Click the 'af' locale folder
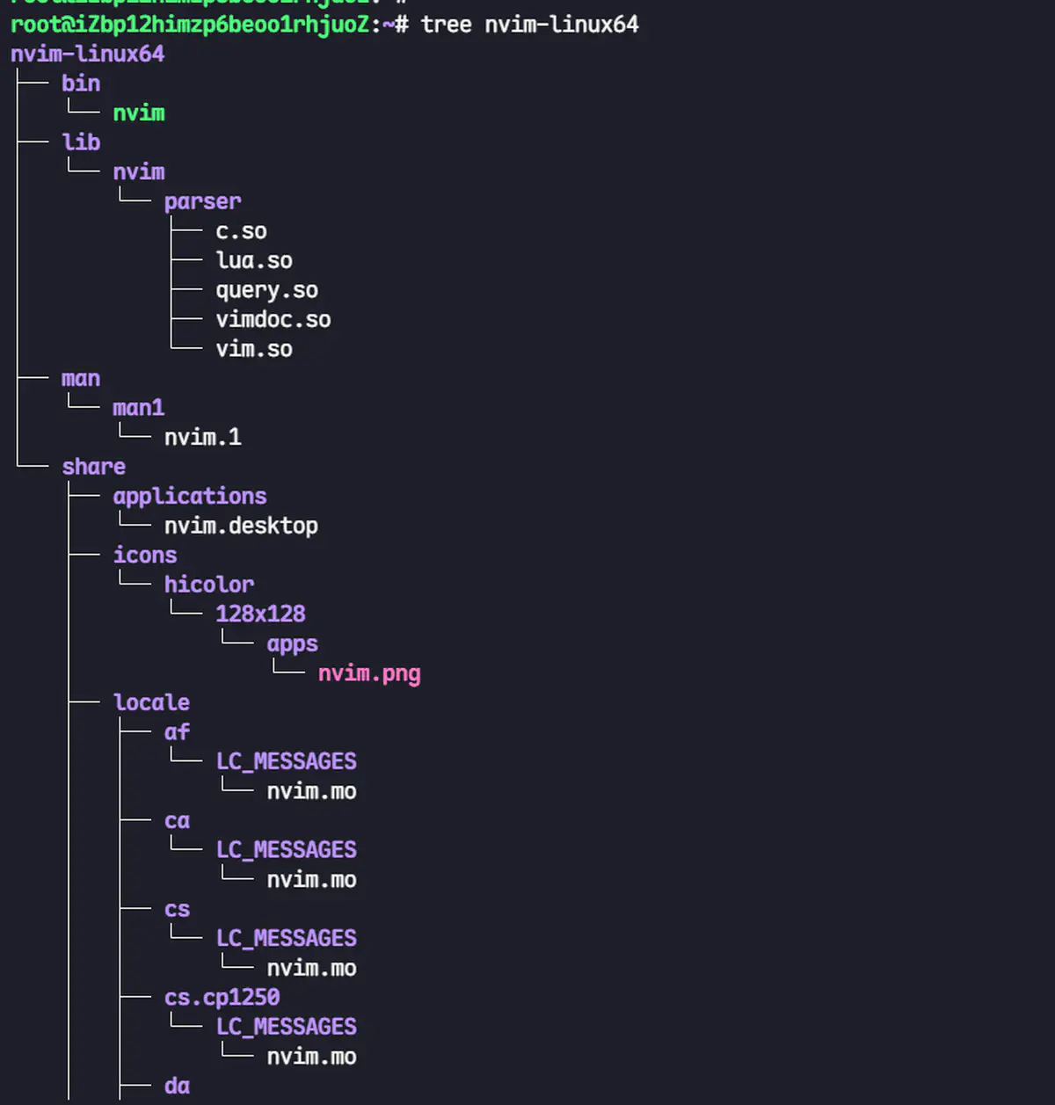The width and height of the screenshot is (1055, 1105). click(x=177, y=732)
